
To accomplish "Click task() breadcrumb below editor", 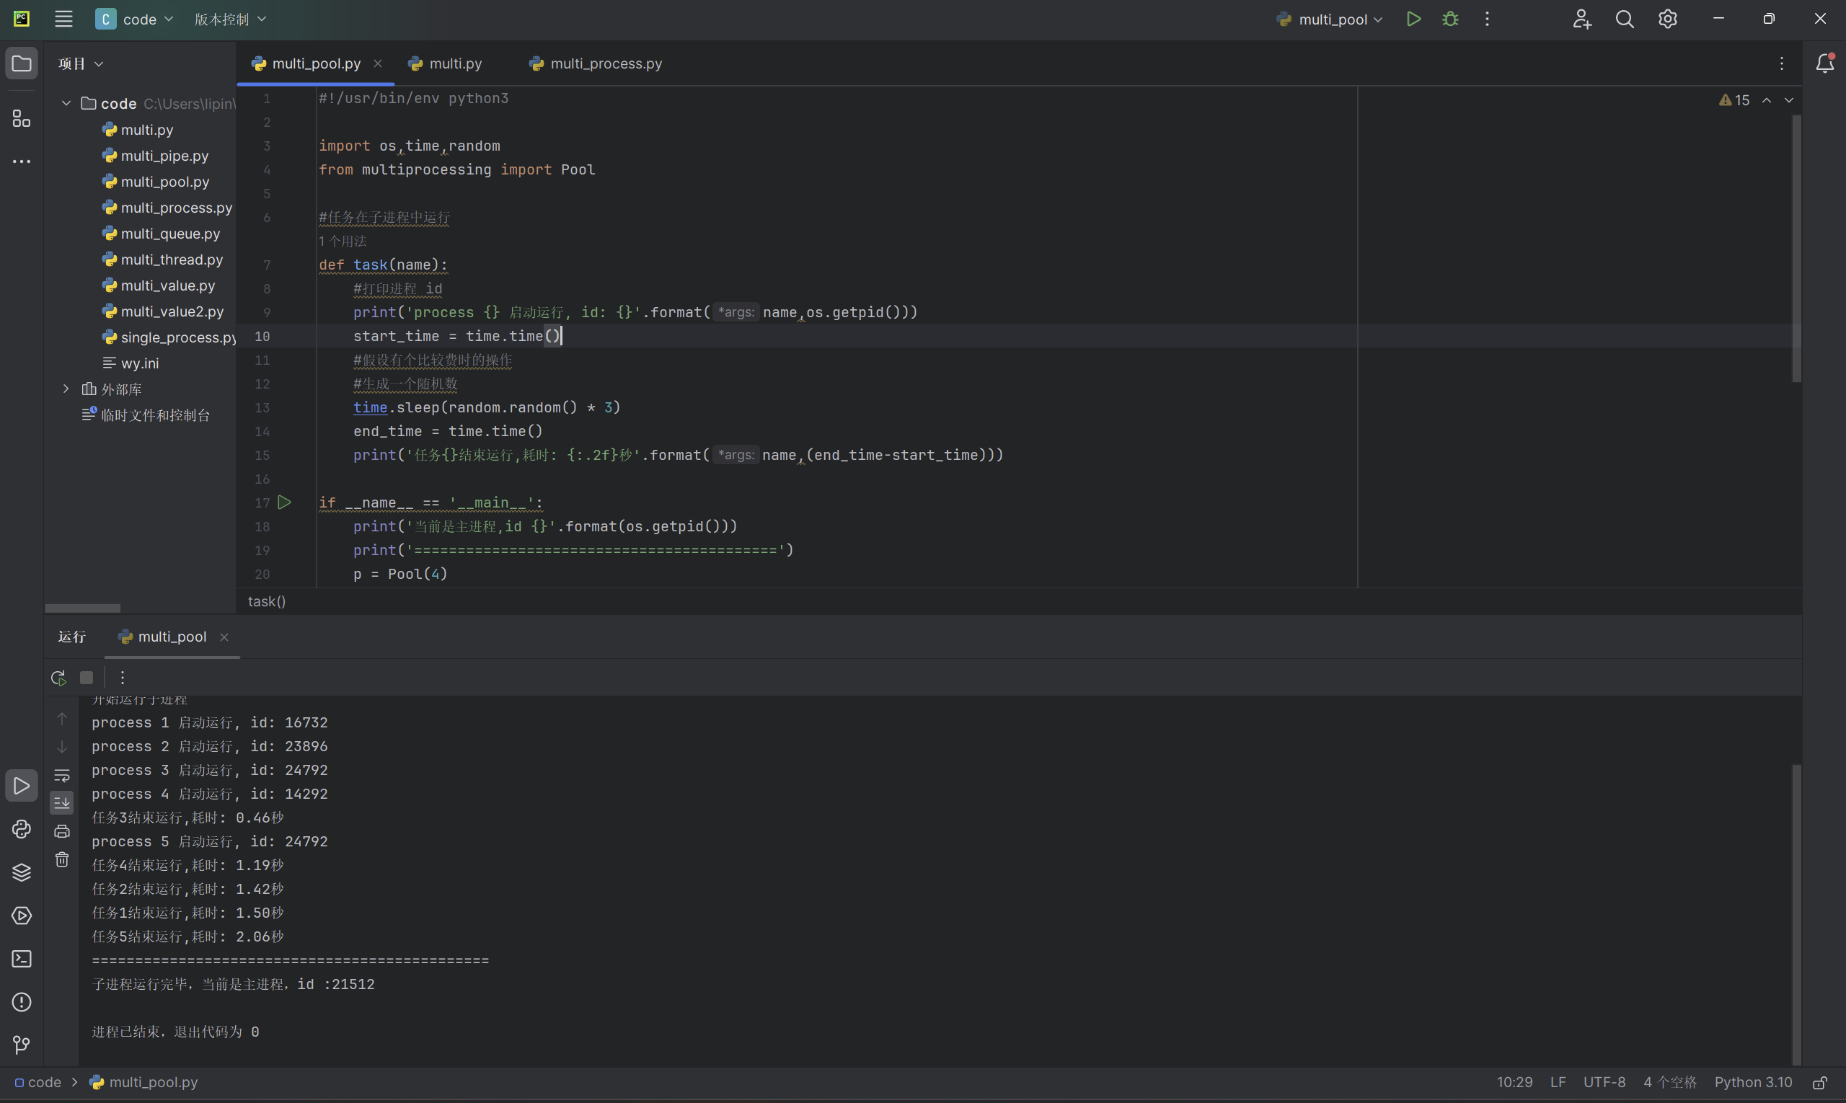I will (x=267, y=601).
